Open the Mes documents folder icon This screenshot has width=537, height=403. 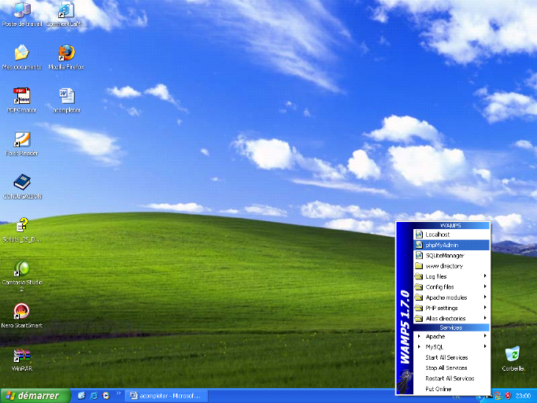click(21, 54)
